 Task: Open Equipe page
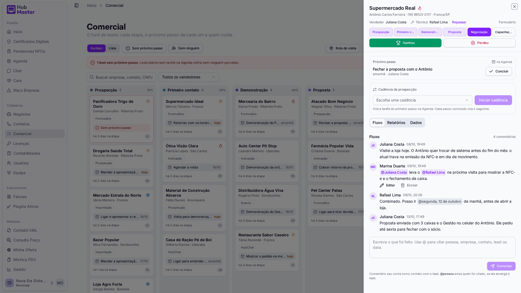pyautogui.click(x=35, y=173)
